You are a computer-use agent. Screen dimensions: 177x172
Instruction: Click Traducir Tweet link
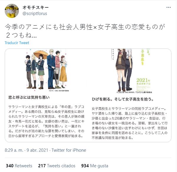17,43
